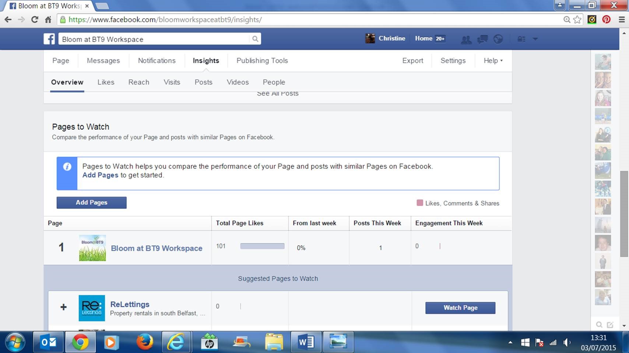
Task: Open Word from the taskbar
Action: coord(306,342)
